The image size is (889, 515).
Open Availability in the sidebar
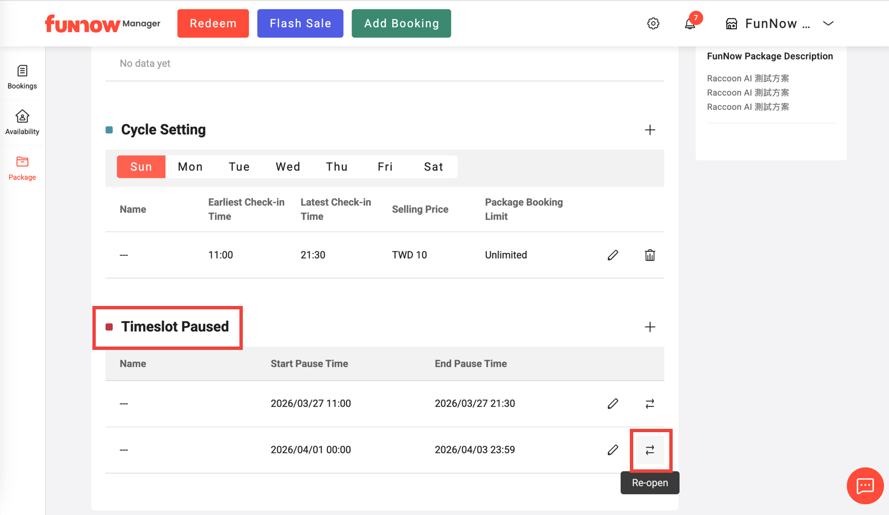(23, 123)
